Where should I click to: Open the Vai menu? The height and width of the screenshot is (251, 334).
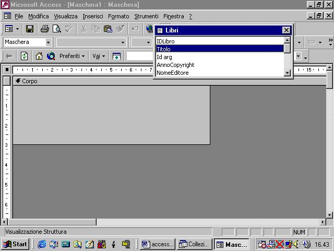click(x=99, y=56)
